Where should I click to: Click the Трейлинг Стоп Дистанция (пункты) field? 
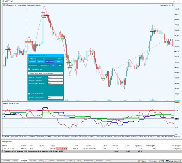pos(55,83)
